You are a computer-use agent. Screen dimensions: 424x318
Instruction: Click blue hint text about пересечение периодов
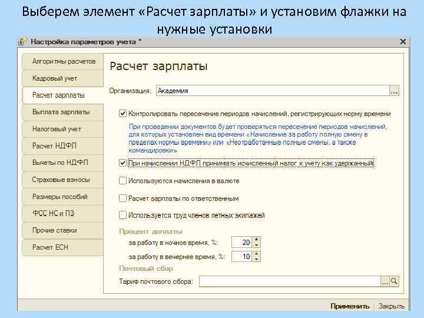point(258,138)
